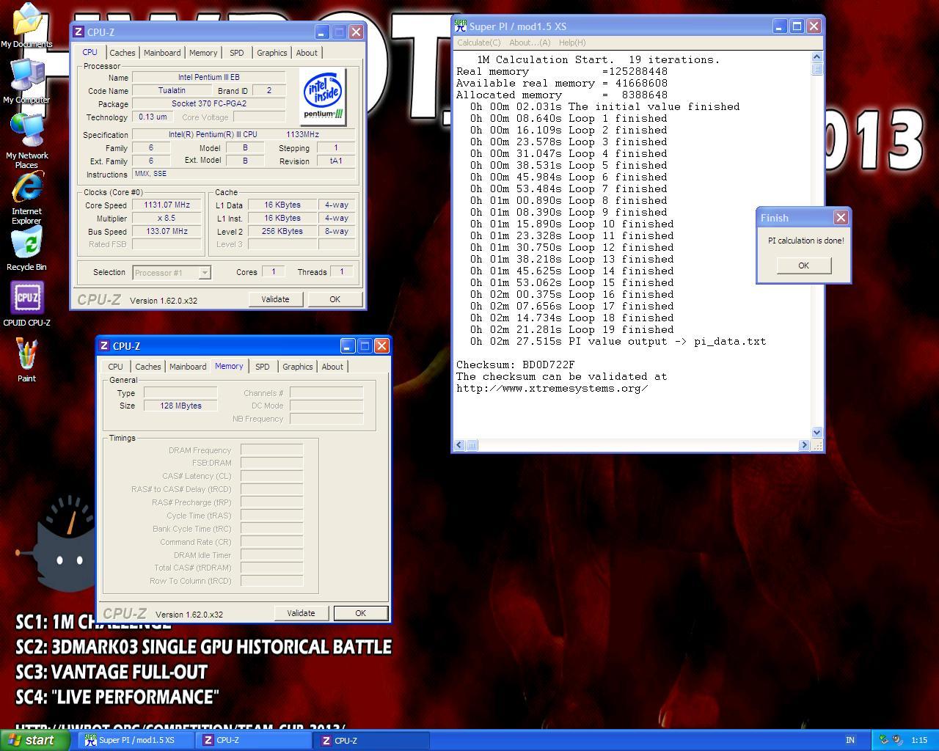
Task: Switch to Super PI / mod1.5 XS taskbar button
Action: 136,740
